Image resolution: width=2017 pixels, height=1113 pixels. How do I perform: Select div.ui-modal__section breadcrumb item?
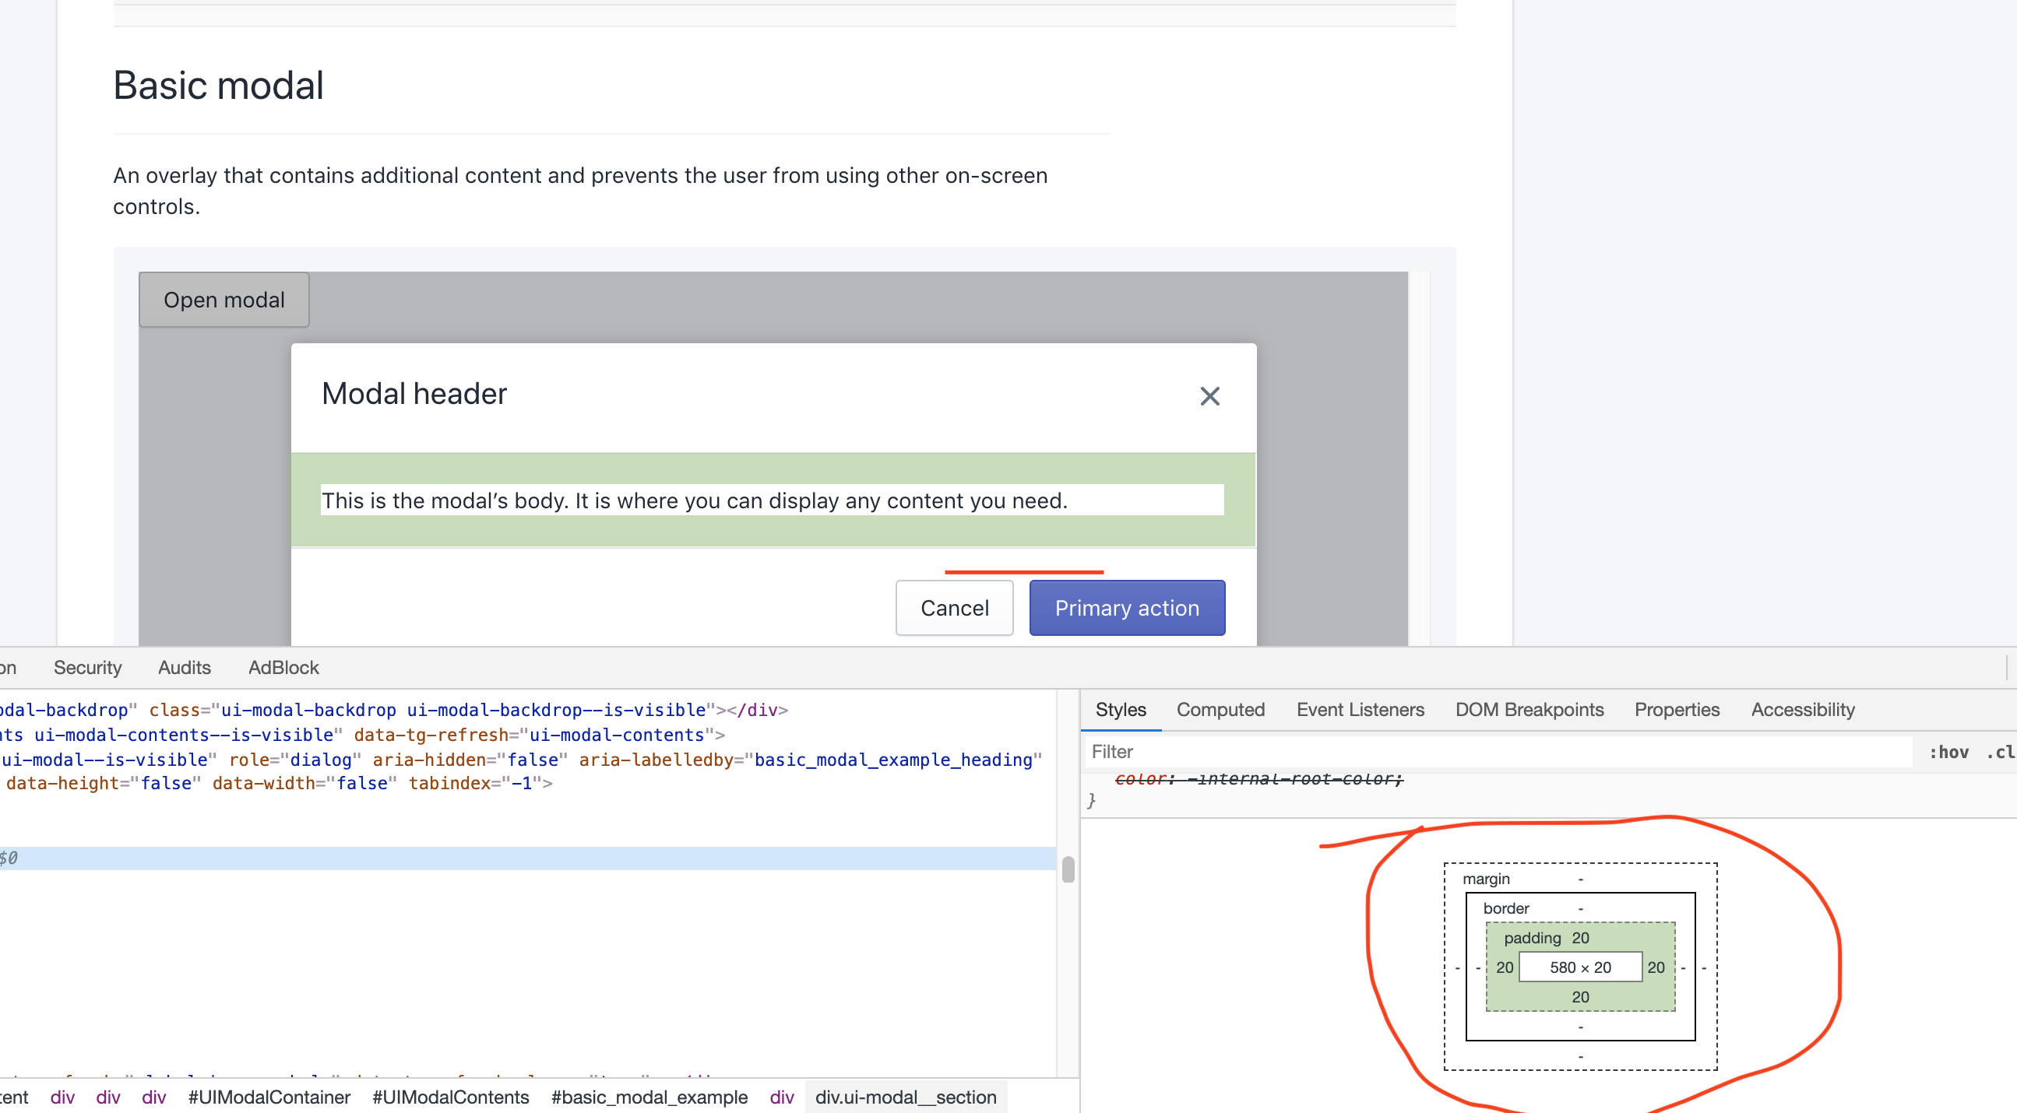905,1097
